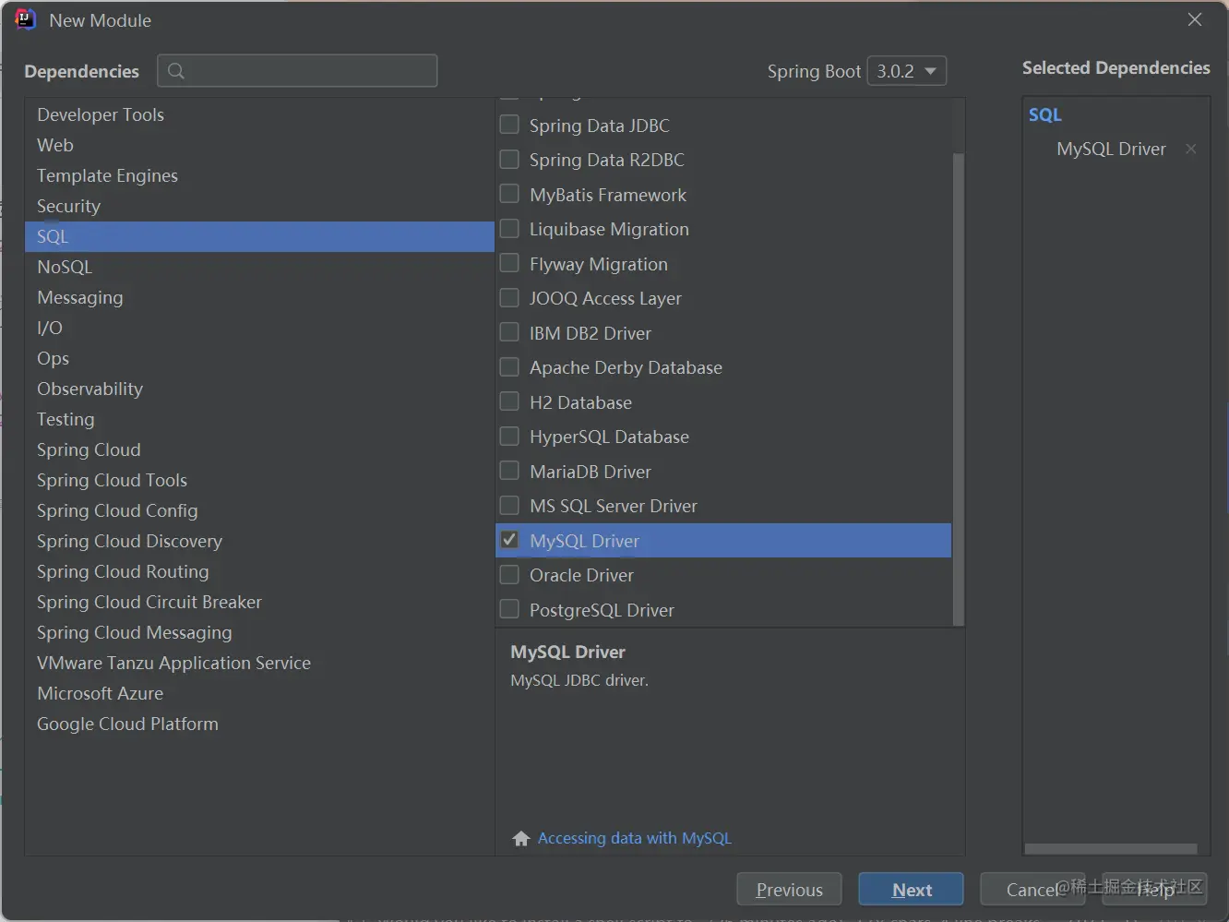
Task: Check HyperSQL Database dependency
Action: coord(509,437)
